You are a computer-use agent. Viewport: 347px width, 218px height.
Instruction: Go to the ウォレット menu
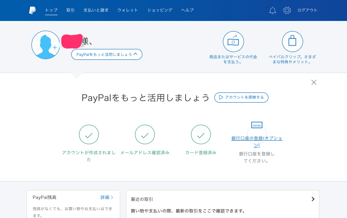coord(128,10)
